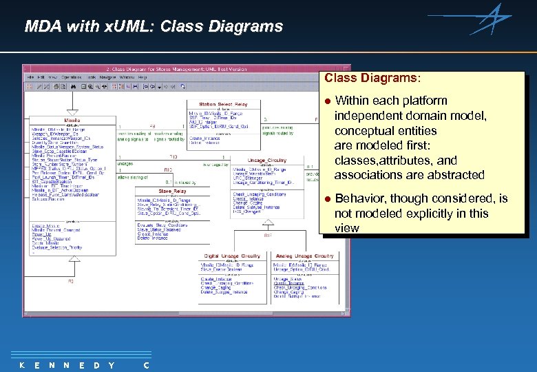Open the small black toolbar dropdown arrow

(x=159, y=87)
